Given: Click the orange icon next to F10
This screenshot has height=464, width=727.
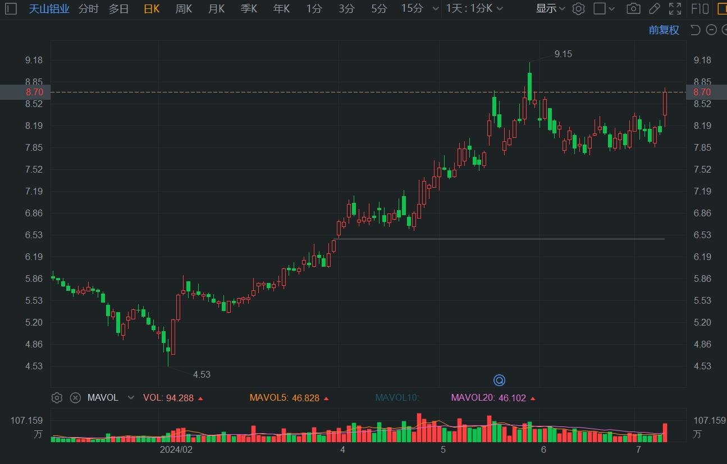Looking at the screenshot, I should (723, 8).
